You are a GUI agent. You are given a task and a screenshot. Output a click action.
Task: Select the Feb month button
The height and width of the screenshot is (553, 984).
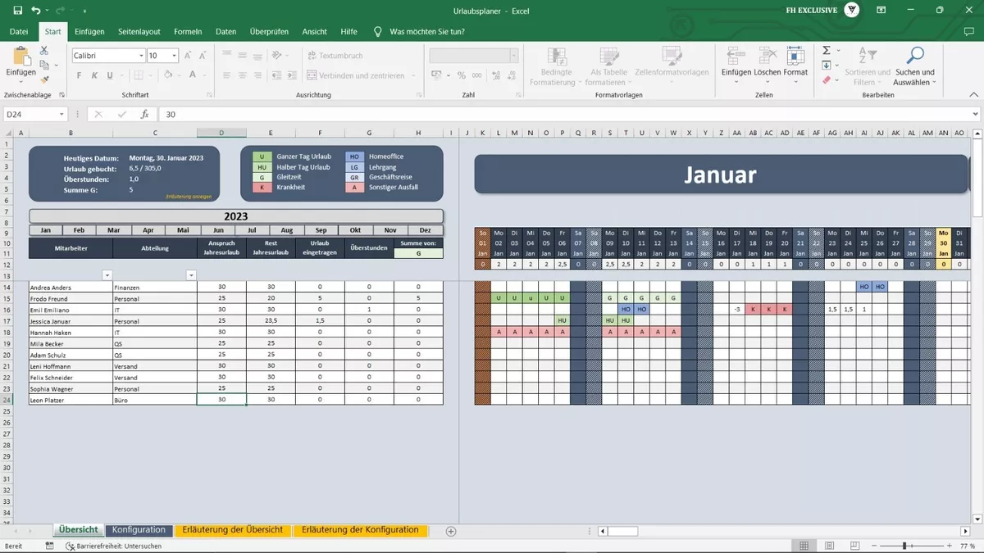(x=80, y=230)
